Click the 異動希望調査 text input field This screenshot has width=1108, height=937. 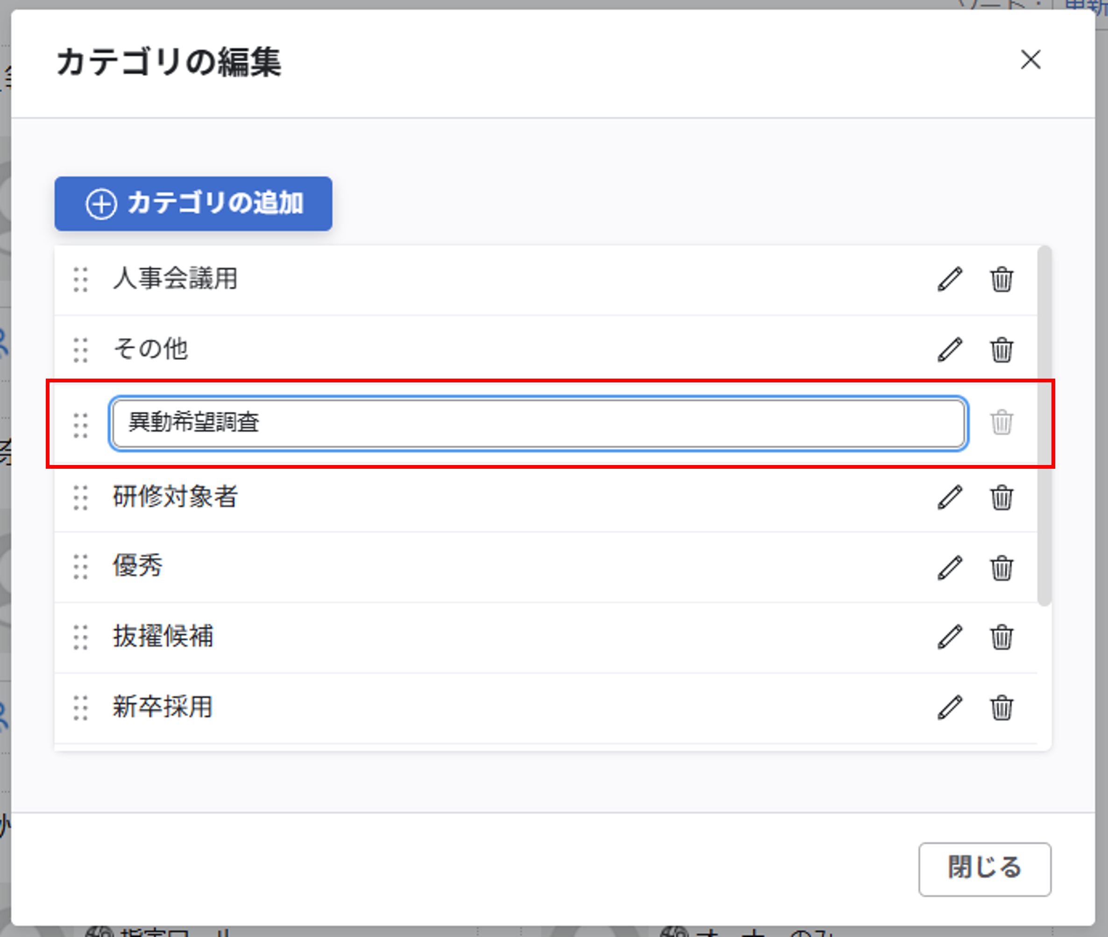pos(538,423)
